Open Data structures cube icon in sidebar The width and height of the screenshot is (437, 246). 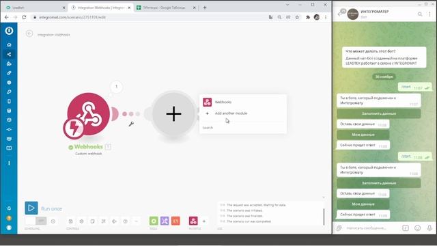9,120
